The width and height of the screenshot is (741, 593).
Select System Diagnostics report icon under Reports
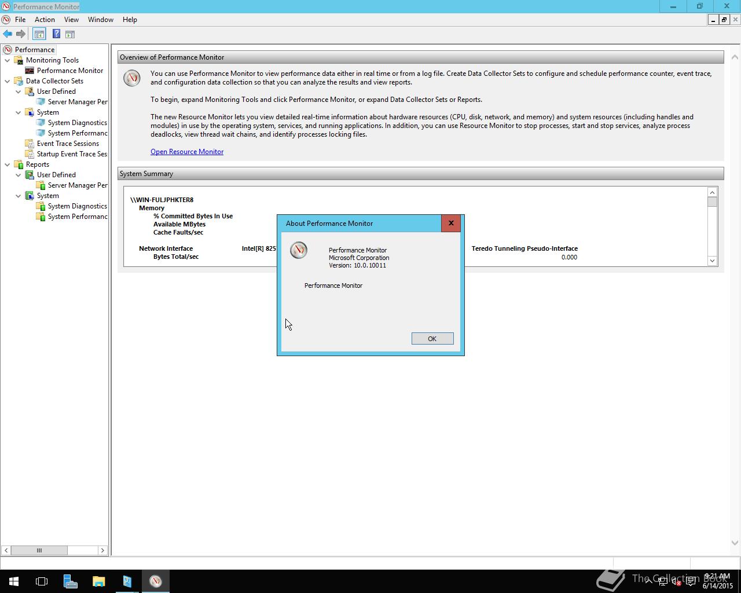[41, 206]
